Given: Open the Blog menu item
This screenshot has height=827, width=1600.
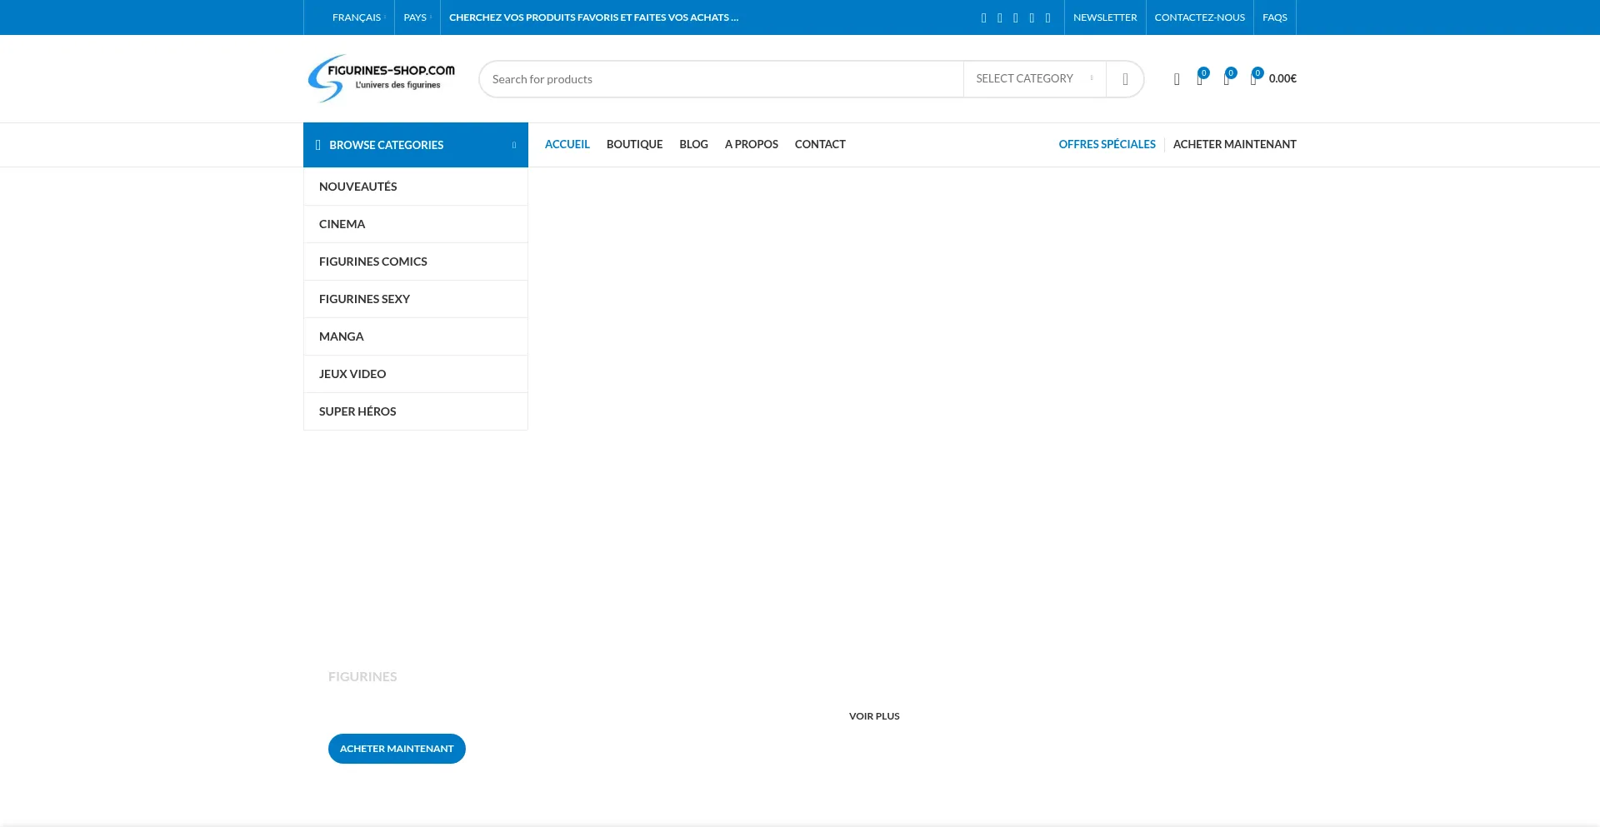Looking at the screenshot, I should 693,144.
